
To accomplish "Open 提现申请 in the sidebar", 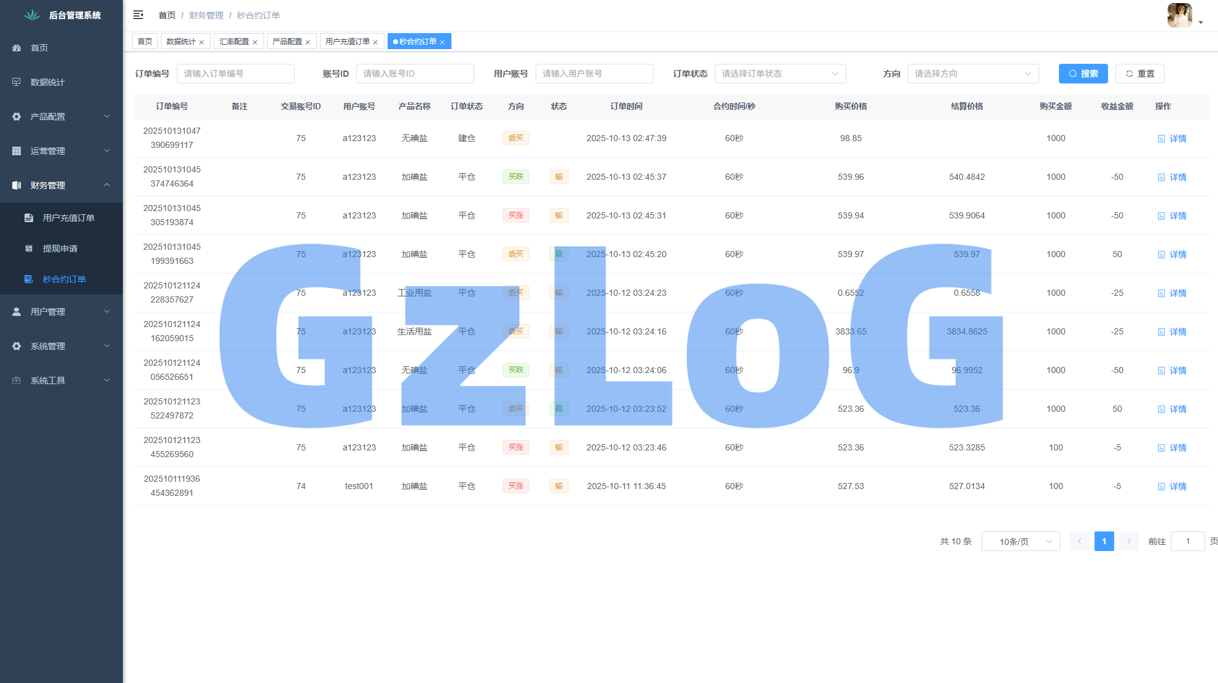I will [60, 249].
